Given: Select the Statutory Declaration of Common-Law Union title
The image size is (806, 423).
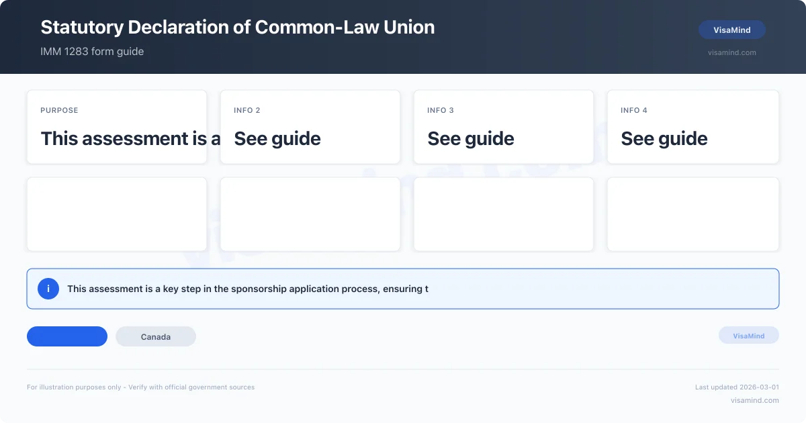Looking at the screenshot, I should tap(238, 27).
